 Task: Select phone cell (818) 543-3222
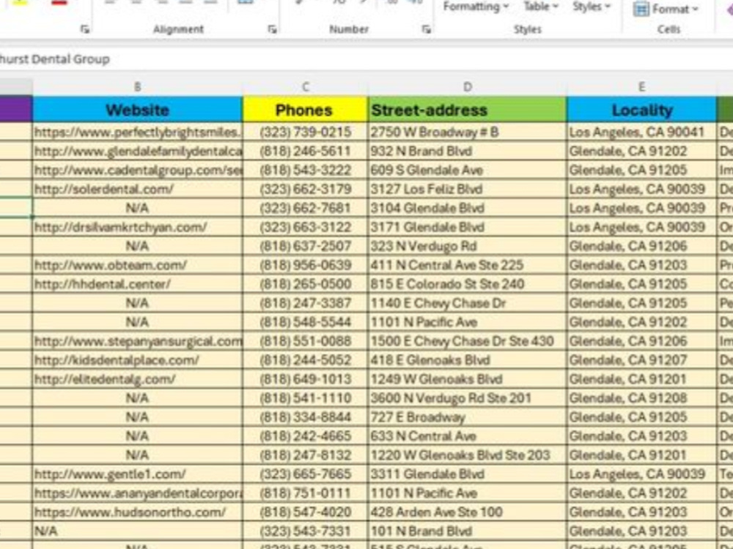pyautogui.click(x=305, y=171)
